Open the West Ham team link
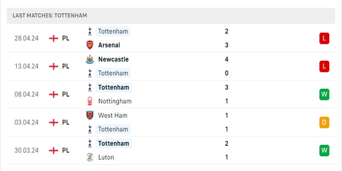The width and height of the screenshot is (342, 171). tap(112, 115)
